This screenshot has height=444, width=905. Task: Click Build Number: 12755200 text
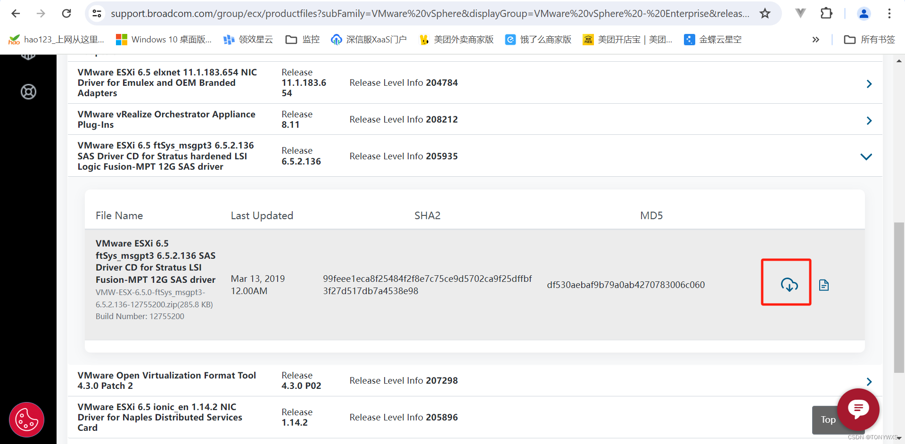140,316
